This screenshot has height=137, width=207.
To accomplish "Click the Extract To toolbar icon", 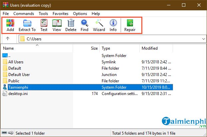I will 27,23.
